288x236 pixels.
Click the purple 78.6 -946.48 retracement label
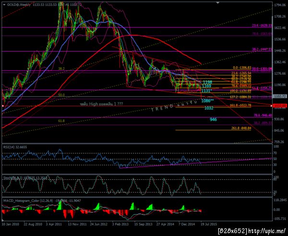click(263, 115)
